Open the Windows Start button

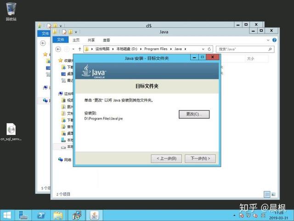(7, 215)
